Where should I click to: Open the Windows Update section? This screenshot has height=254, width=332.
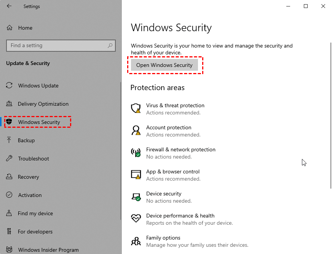click(x=38, y=86)
